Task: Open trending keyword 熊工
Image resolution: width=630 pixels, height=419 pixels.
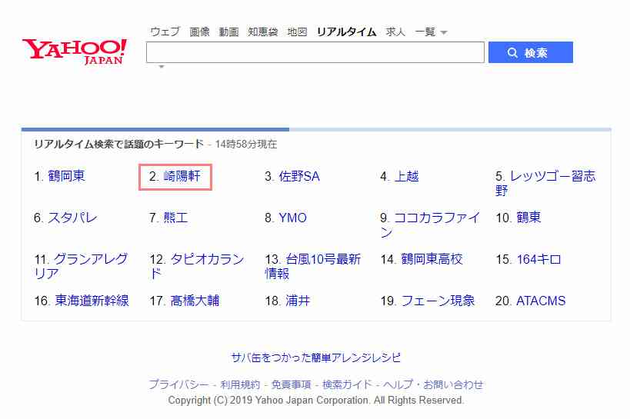Action: click(x=175, y=218)
